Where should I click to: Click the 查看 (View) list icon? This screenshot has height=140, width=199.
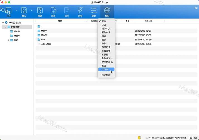(x=94, y=10)
